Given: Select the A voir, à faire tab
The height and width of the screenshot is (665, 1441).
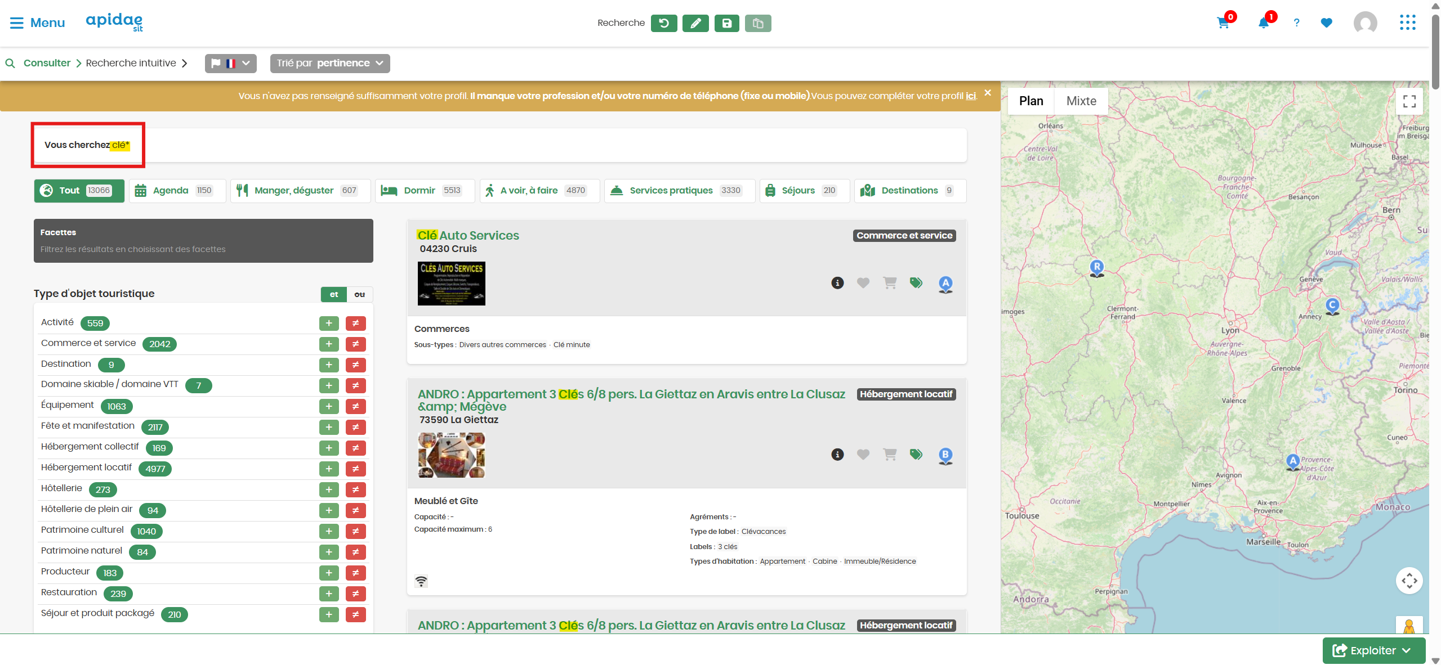Looking at the screenshot, I should (x=539, y=190).
